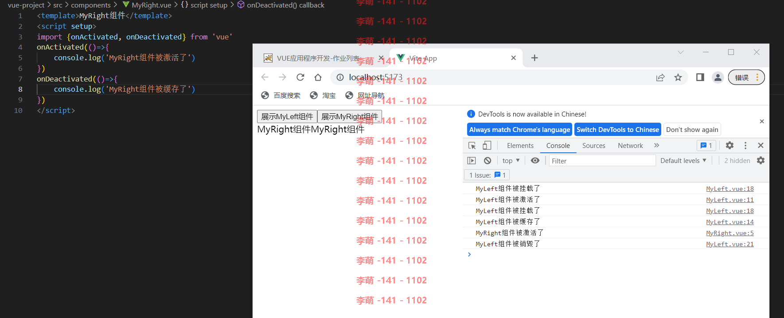Image resolution: width=784 pixels, height=318 pixels.
Task: Click the MyRight组件被激活了 console message
Action: [509, 233]
